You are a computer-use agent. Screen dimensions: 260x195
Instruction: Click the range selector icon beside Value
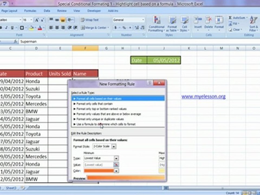[x=116, y=165]
